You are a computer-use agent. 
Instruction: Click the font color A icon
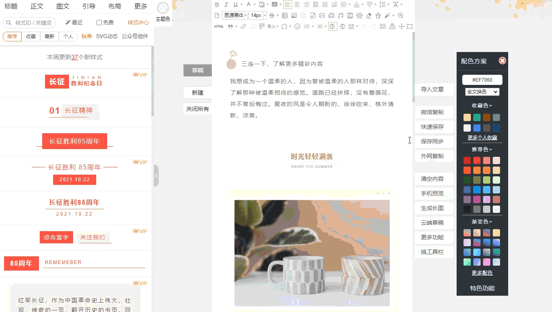(x=249, y=4)
